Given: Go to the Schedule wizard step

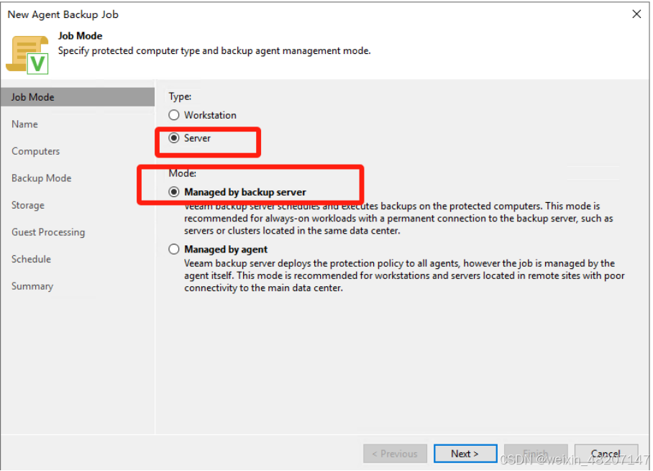Looking at the screenshot, I should click(x=31, y=259).
